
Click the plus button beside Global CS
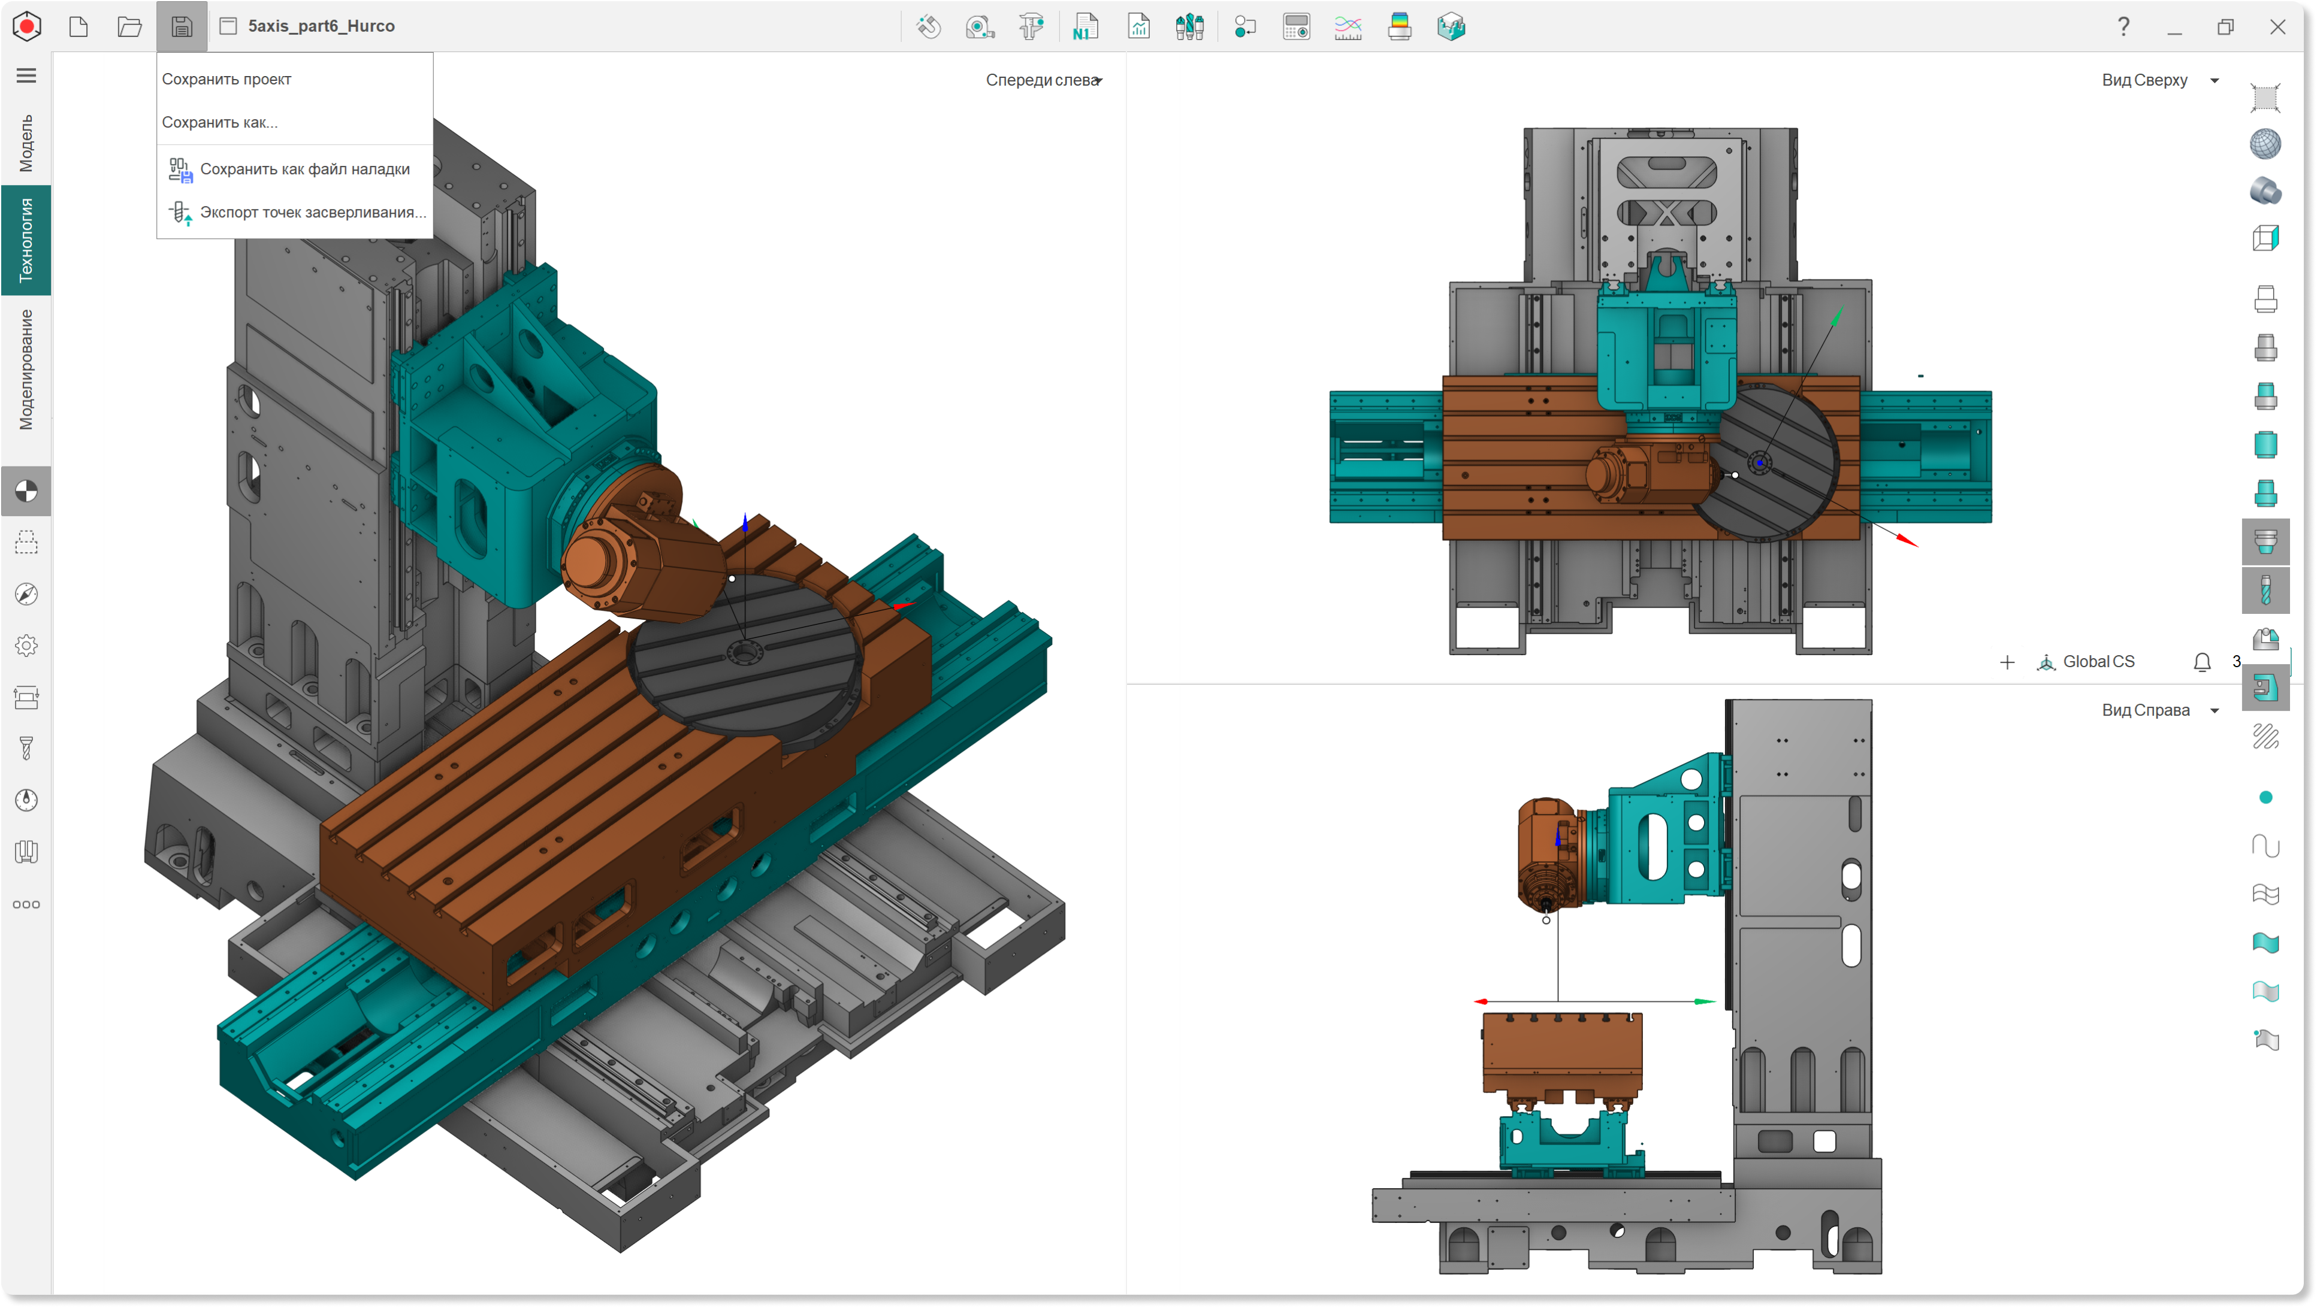pos(2007,662)
